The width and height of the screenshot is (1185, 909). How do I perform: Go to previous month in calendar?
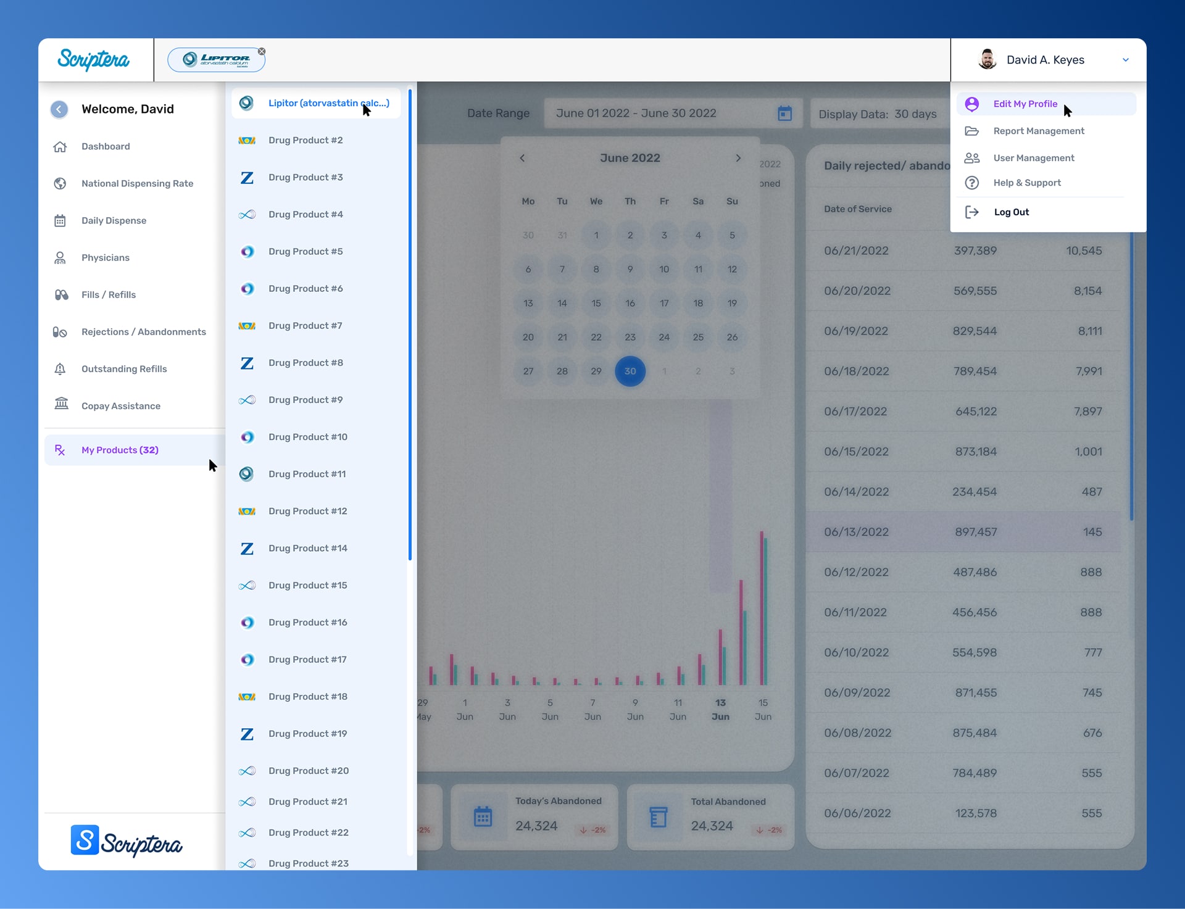522,159
